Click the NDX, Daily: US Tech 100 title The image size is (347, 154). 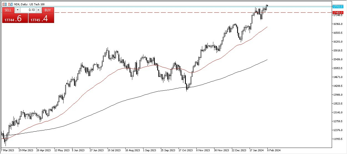(29, 4)
